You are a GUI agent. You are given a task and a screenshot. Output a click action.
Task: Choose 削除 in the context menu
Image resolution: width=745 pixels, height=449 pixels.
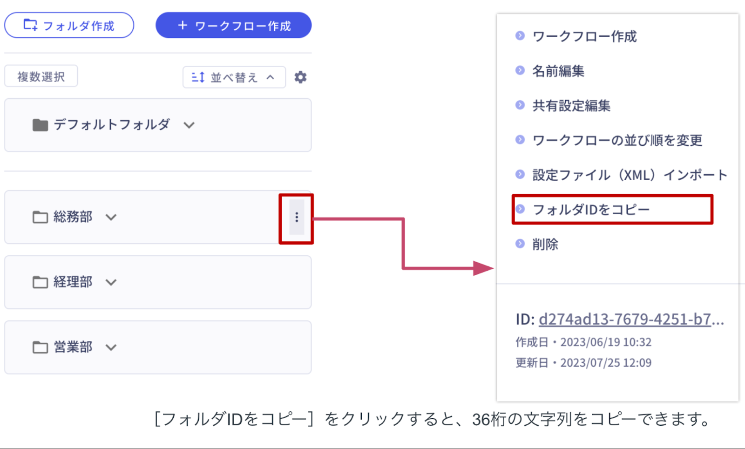pyautogui.click(x=545, y=245)
